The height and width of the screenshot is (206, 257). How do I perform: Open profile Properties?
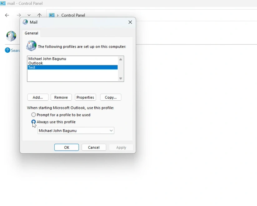click(85, 97)
